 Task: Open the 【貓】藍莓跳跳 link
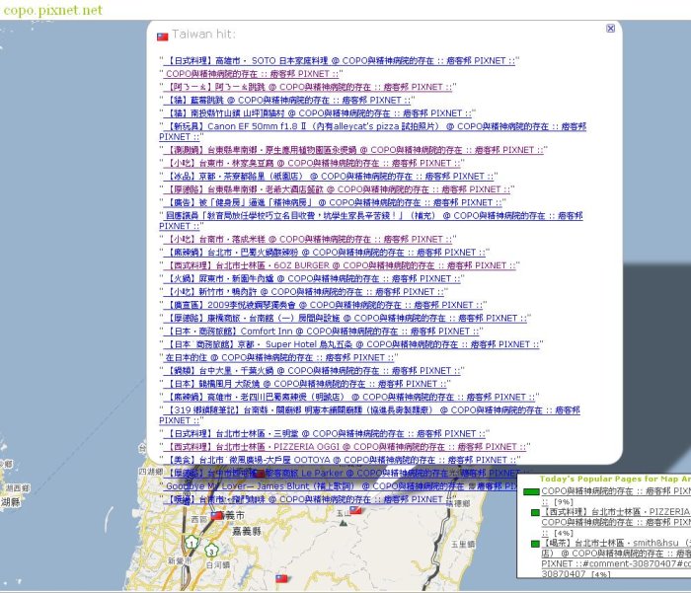tap(287, 100)
